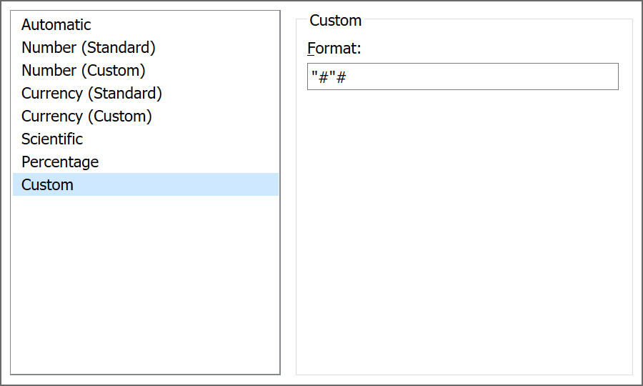The height and width of the screenshot is (386, 643).
Task: Choose Percentage from the format list
Action: tap(60, 162)
